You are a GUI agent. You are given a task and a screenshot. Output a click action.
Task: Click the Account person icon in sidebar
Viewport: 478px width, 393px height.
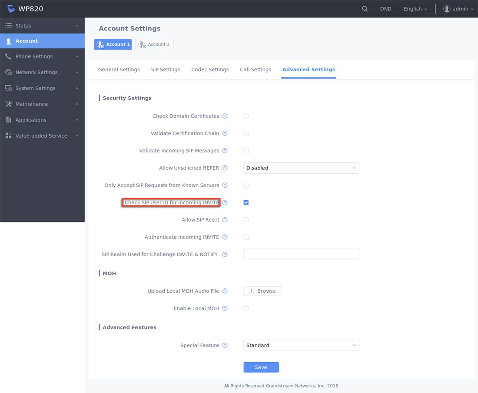[9, 41]
